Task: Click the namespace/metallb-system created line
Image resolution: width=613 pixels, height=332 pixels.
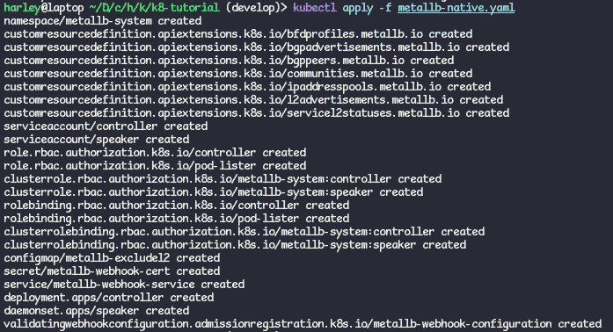Action: tap(103, 21)
